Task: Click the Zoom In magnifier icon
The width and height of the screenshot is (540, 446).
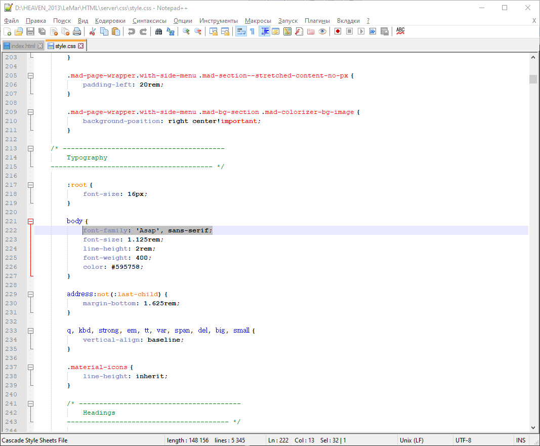Action: (186, 31)
